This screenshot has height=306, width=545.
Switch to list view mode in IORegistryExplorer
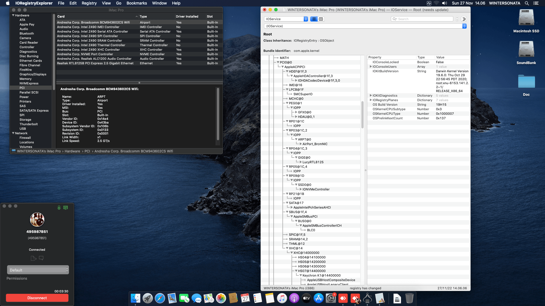tap(314, 19)
